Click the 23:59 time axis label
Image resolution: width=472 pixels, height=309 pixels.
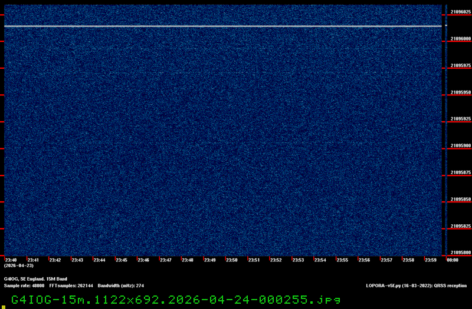pyautogui.click(x=431, y=260)
